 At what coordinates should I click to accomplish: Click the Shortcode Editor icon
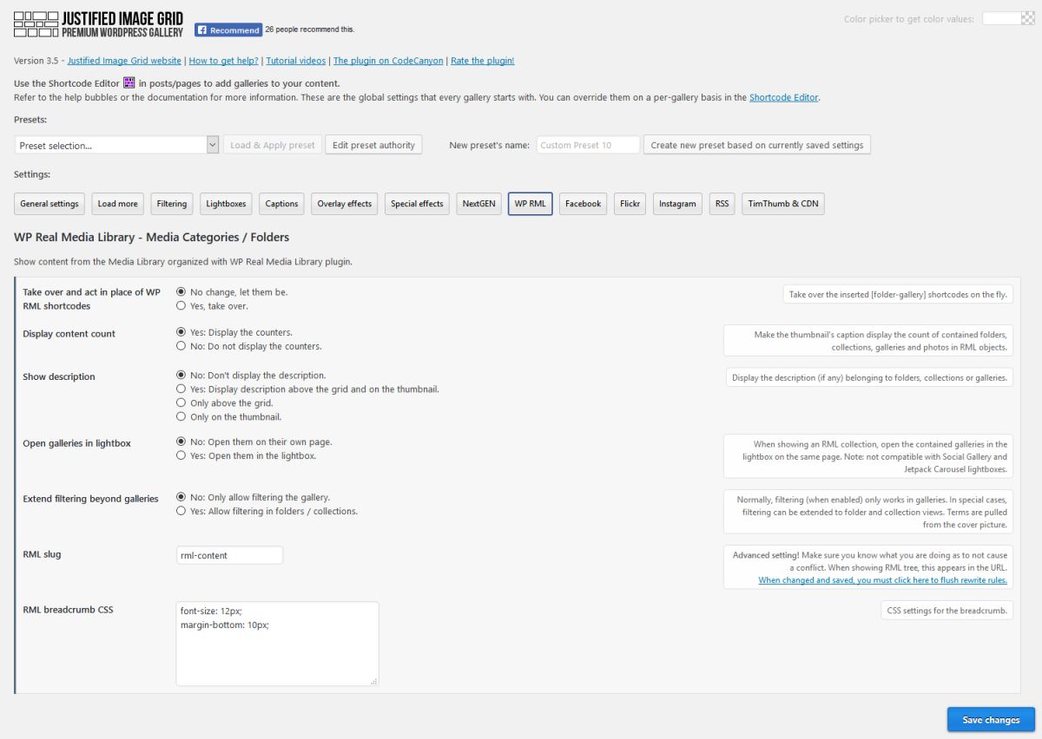[129, 83]
